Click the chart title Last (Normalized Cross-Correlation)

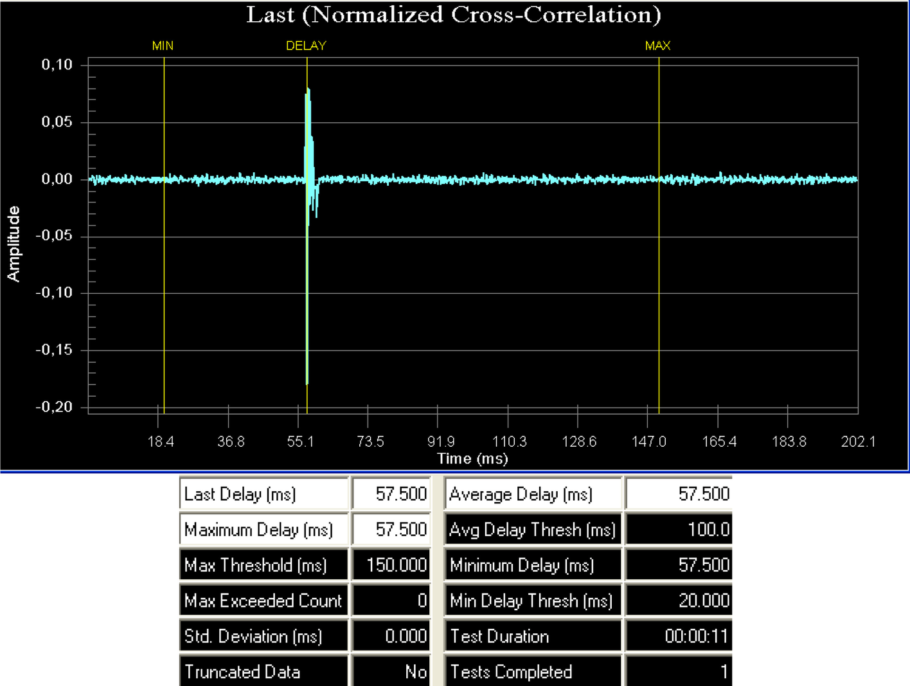454,14
